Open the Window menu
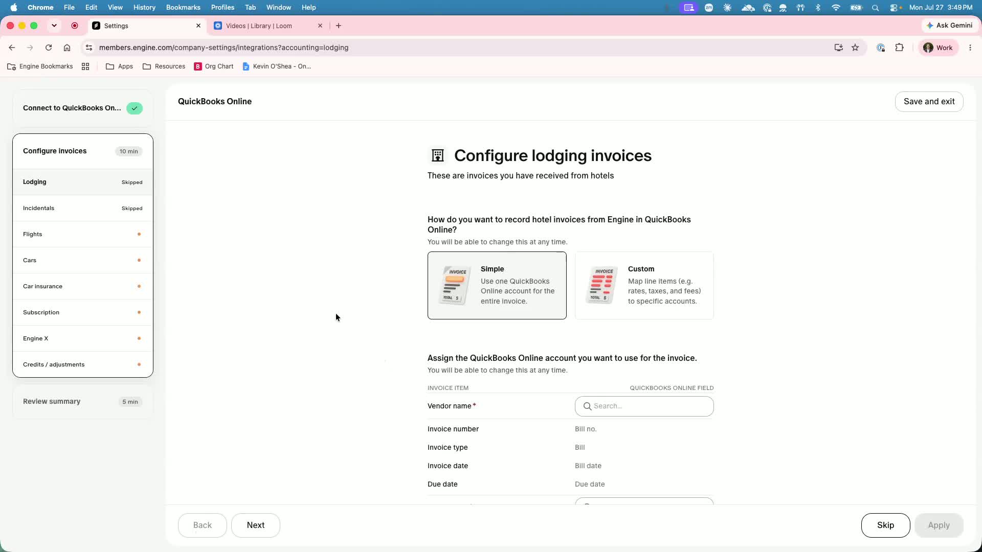 279,7
